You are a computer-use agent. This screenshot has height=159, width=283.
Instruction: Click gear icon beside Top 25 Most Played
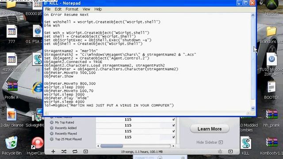[52, 139]
